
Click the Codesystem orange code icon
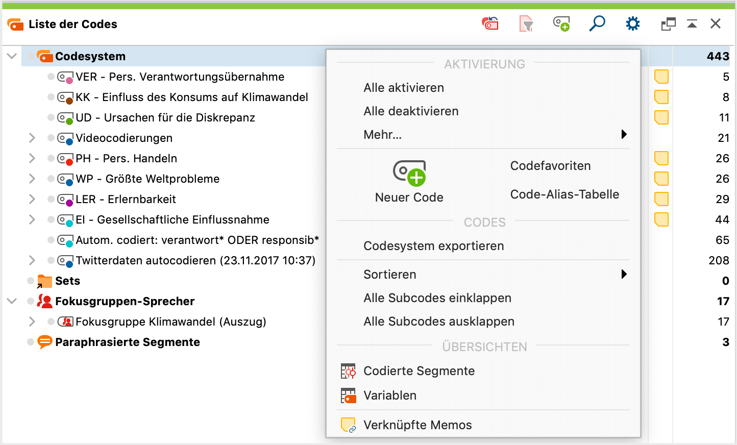[x=45, y=56]
